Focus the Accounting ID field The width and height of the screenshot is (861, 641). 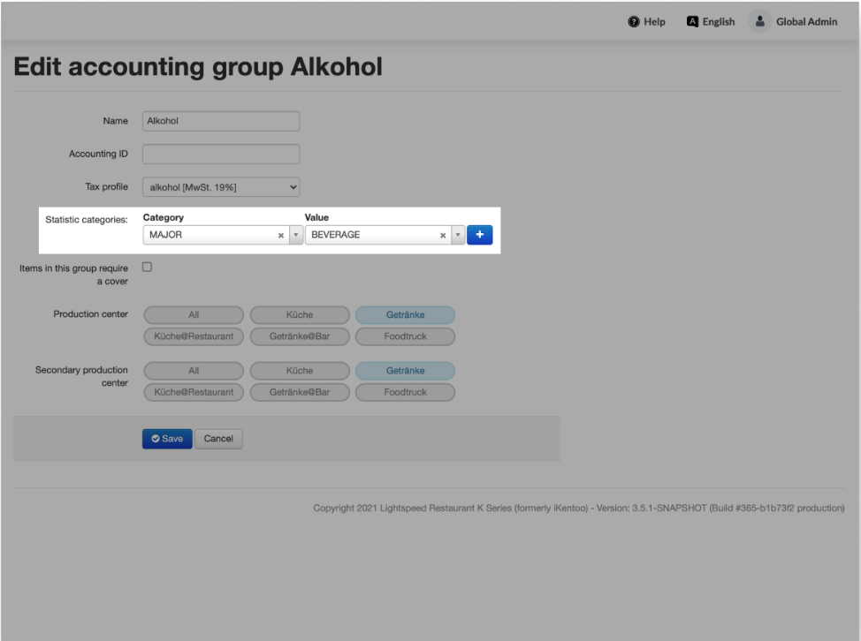coord(221,154)
